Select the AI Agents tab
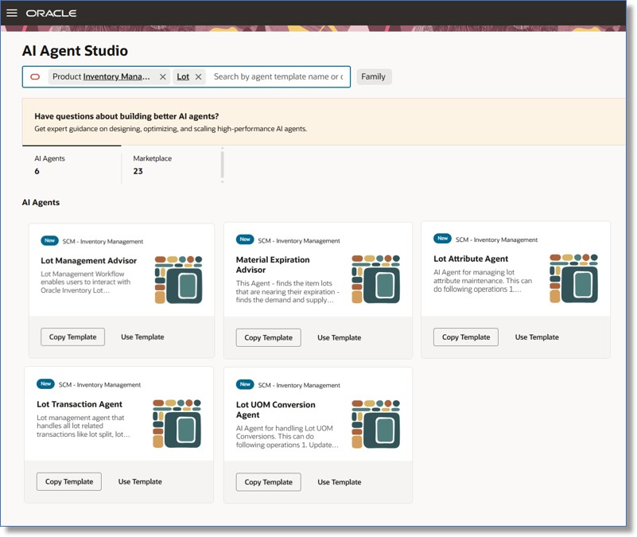Image resolution: width=637 pixels, height=537 pixels. pos(50,165)
